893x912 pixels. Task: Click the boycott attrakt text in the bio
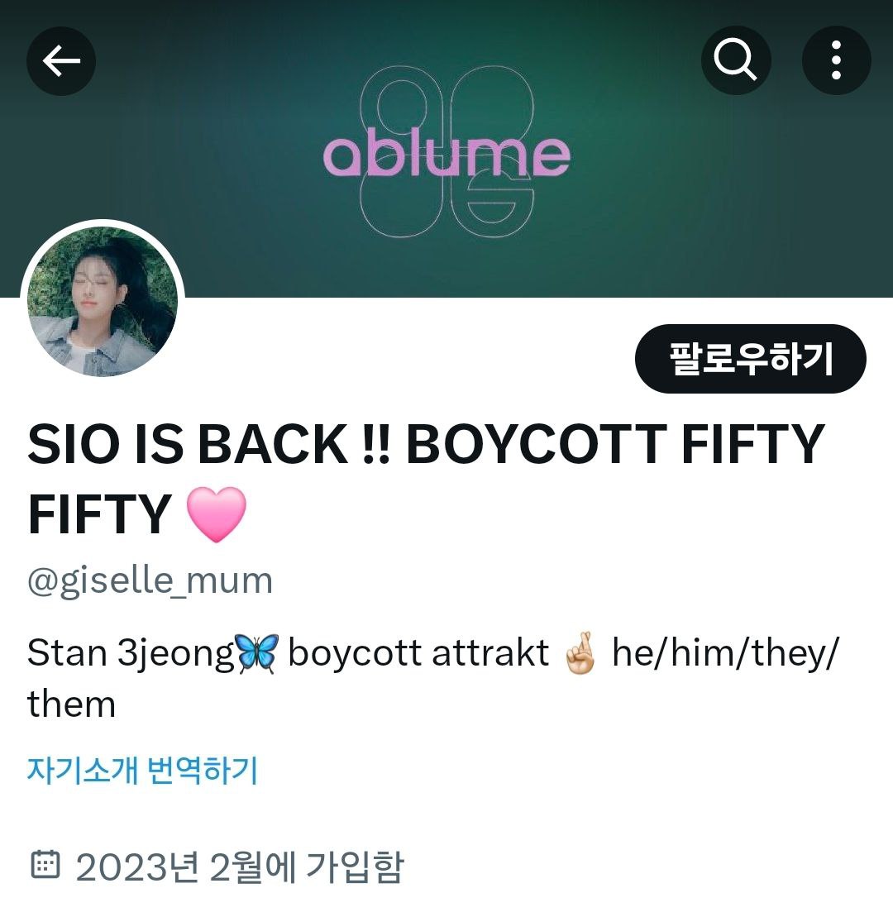click(418, 653)
